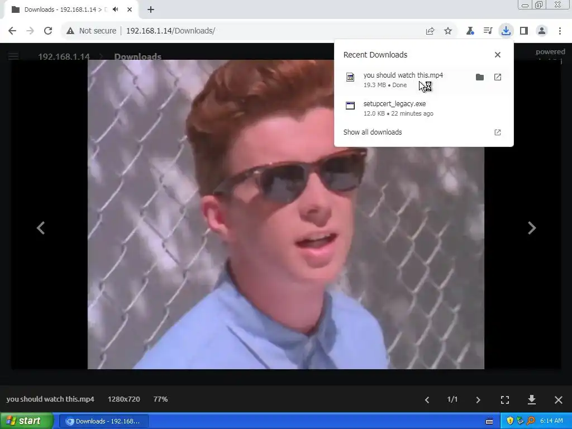Show next media with large right chevron
The width and height of the screenshot is (572, 429).
point(532,228)
